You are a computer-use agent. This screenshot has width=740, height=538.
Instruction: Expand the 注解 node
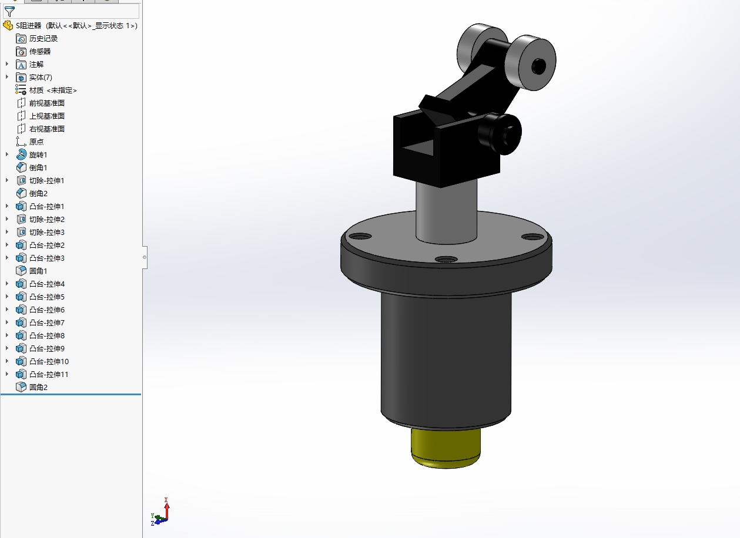click(x=7, y=64)
